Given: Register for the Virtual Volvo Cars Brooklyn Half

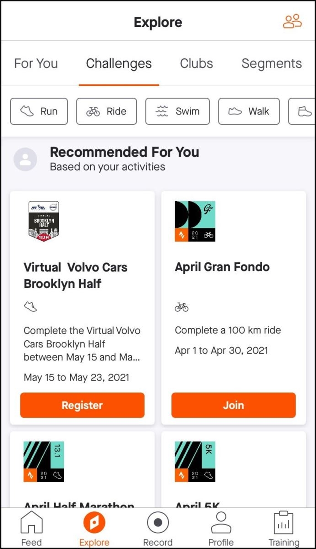Looking at the screenshot, I should (x=82, y=405).
